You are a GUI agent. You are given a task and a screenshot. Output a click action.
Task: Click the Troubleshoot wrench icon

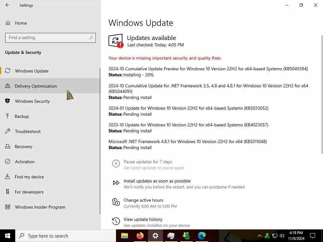pos(8,131)
